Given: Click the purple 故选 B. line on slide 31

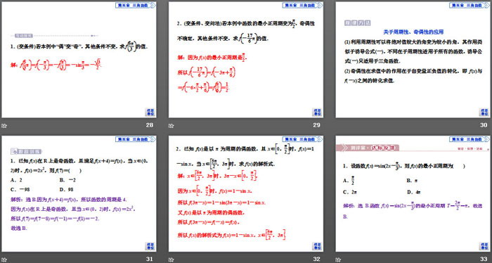Looking at the screenshot, I should (19, 228).
